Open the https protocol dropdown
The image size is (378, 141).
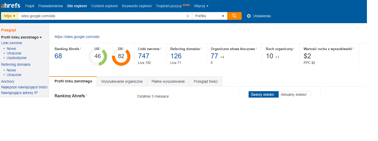pos(10,16)
